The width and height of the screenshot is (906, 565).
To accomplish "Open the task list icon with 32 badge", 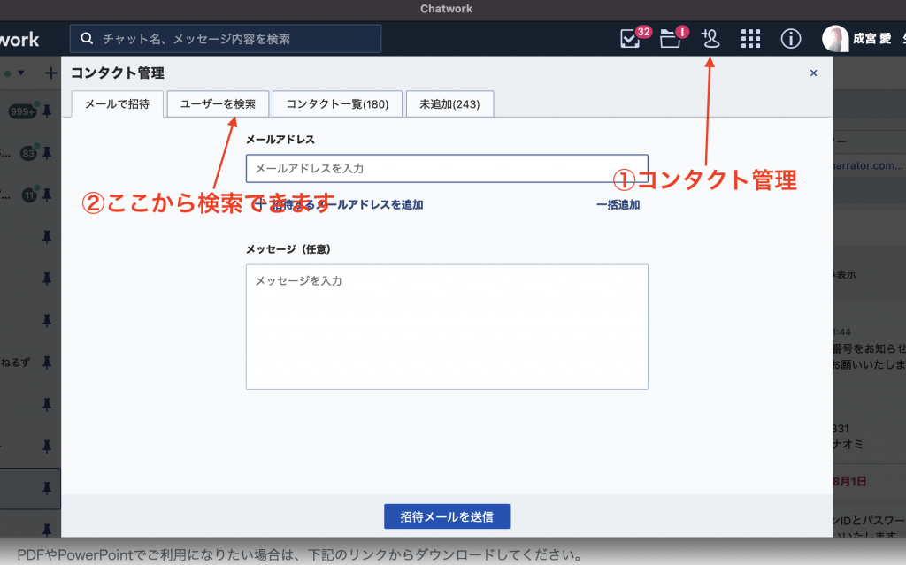I will coord(630,39).
